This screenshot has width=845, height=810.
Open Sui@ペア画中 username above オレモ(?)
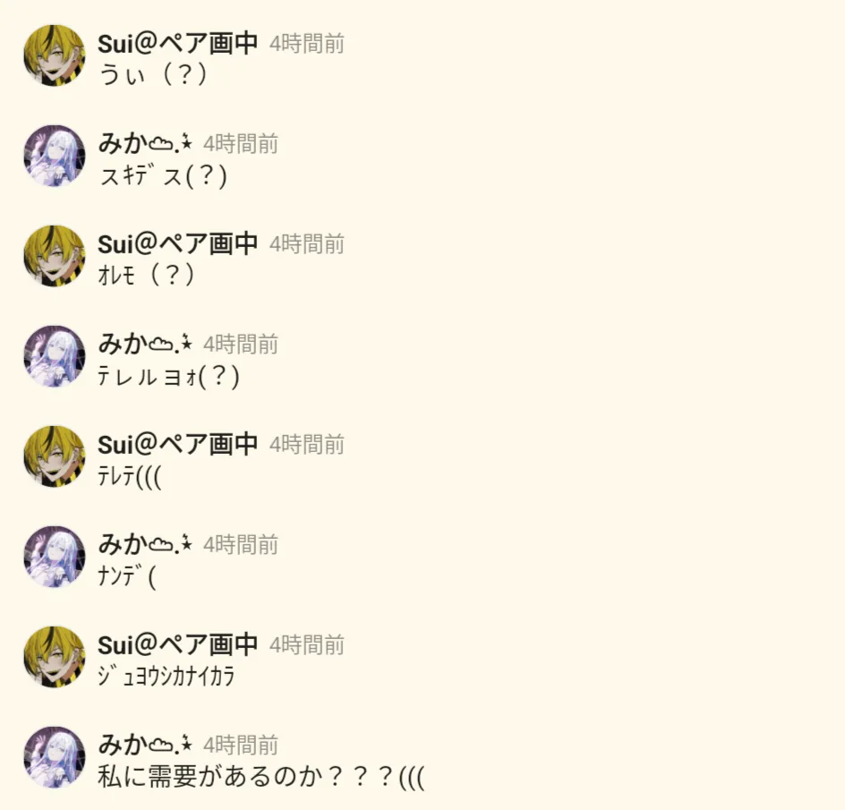pyautogui.click(x=177, y=244)
